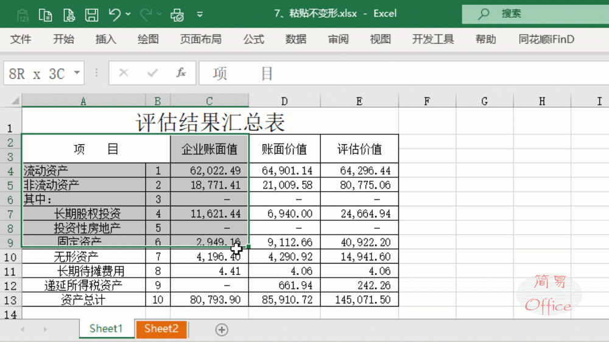
Task: Expand the Name Box dropdown arrow
Action: coord(77,72)
